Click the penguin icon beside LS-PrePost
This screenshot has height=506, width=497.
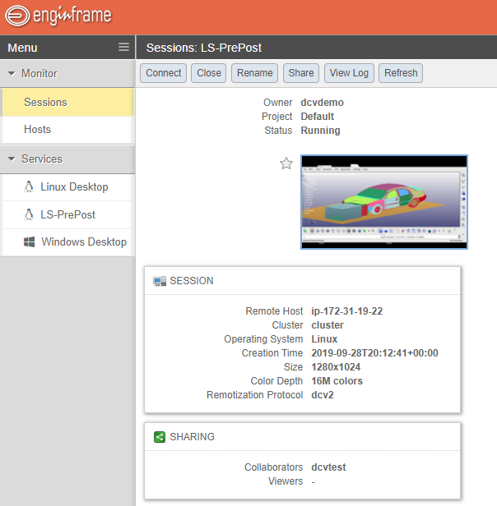point(29,214)
